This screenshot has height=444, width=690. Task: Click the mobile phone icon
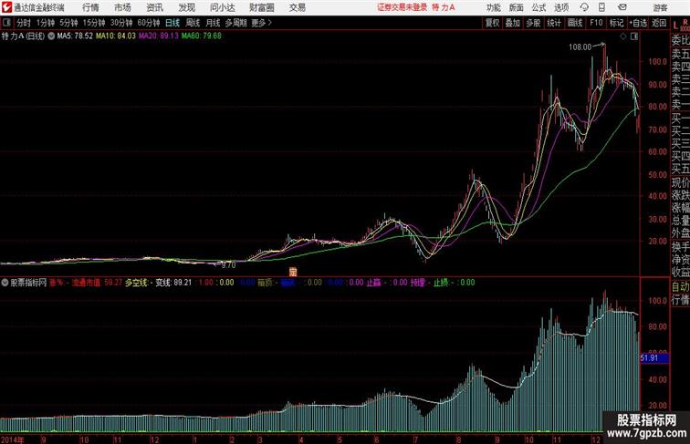(602, 7)
